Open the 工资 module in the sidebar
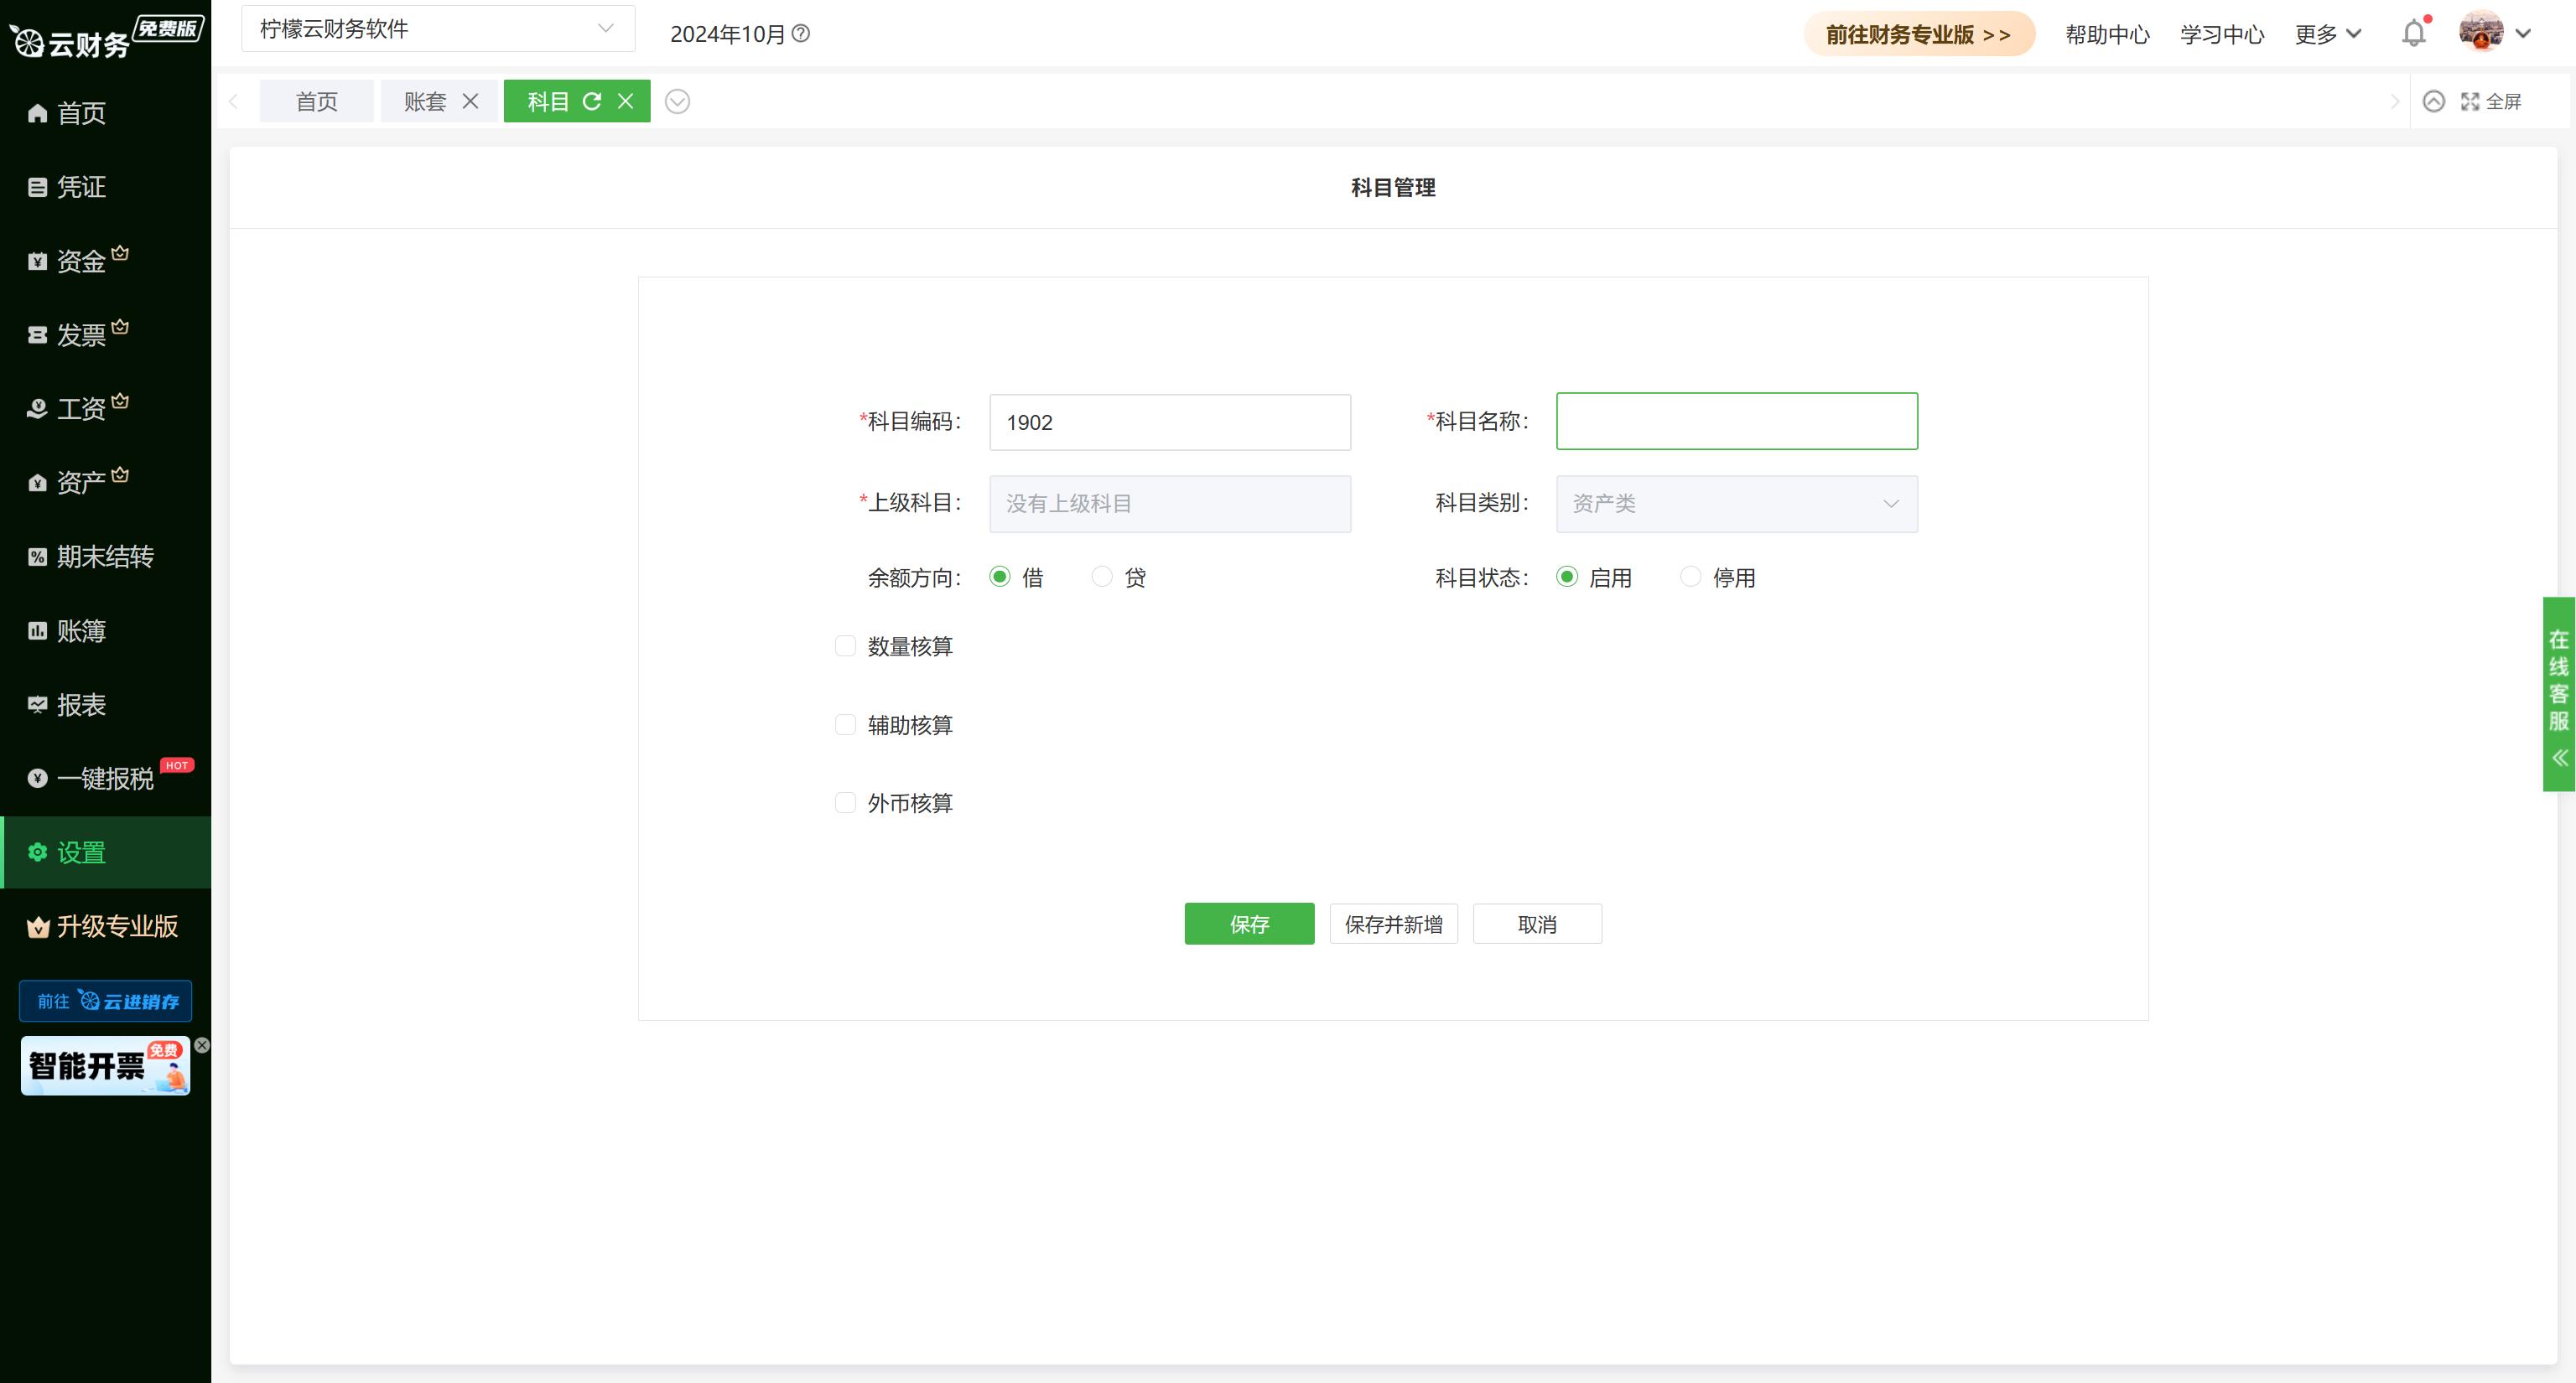This screenshot has width=2576, height=1383. [x=80, y=407]
